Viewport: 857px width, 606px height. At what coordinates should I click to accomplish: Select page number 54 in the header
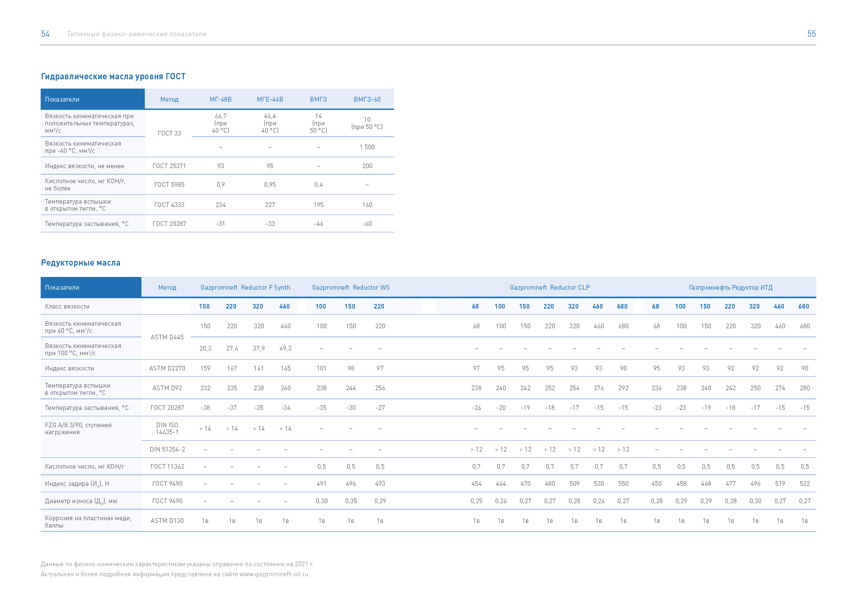(x=45, y=34)
